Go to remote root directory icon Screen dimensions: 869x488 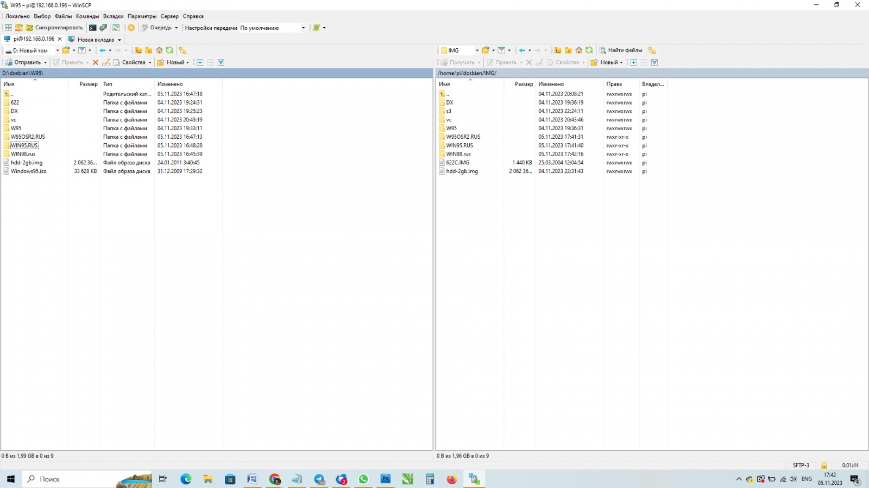click(568, 50)
